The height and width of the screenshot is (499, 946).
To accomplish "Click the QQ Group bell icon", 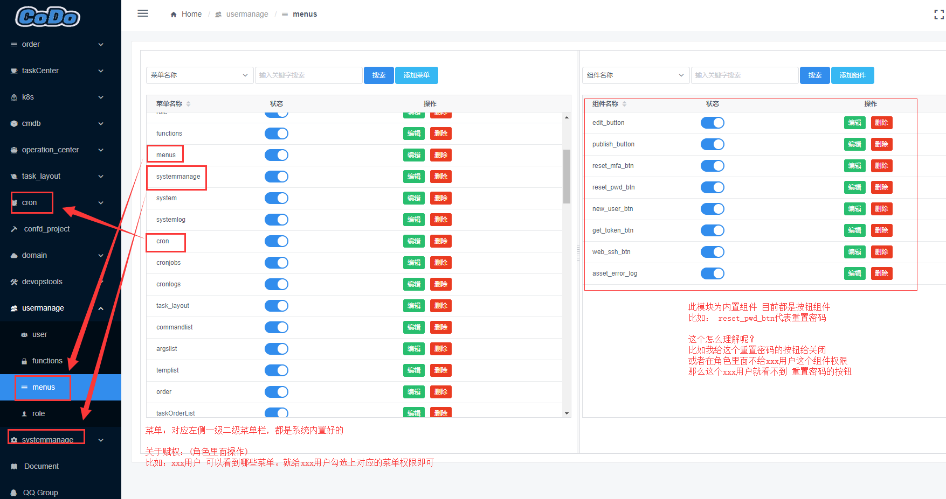I will pyautogui.click(x=14, y=493).
